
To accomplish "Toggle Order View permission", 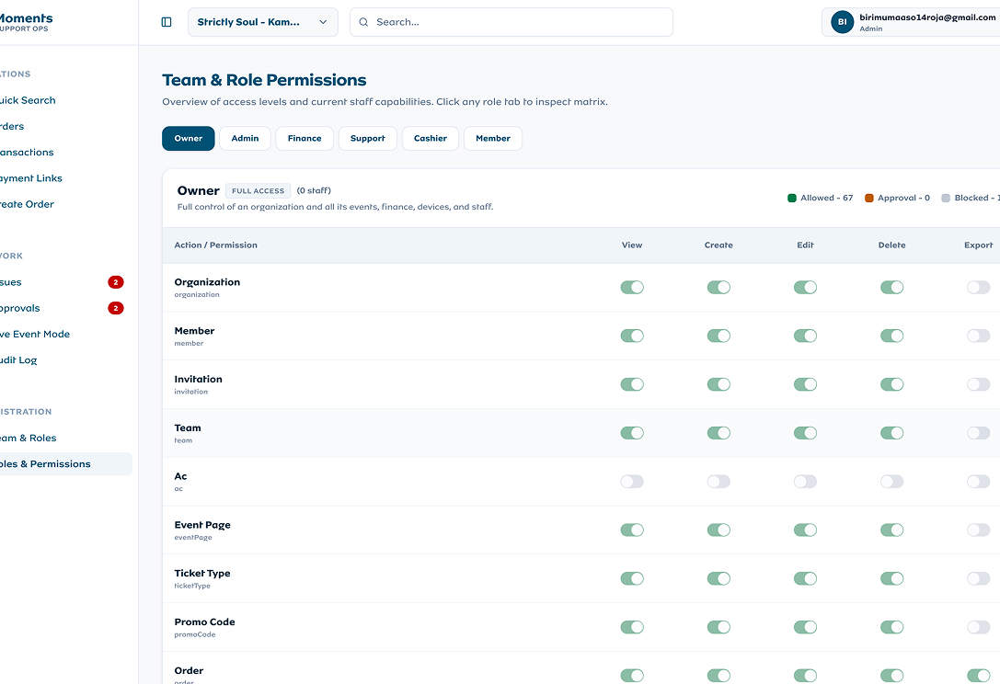I will (x=632, y=676).
